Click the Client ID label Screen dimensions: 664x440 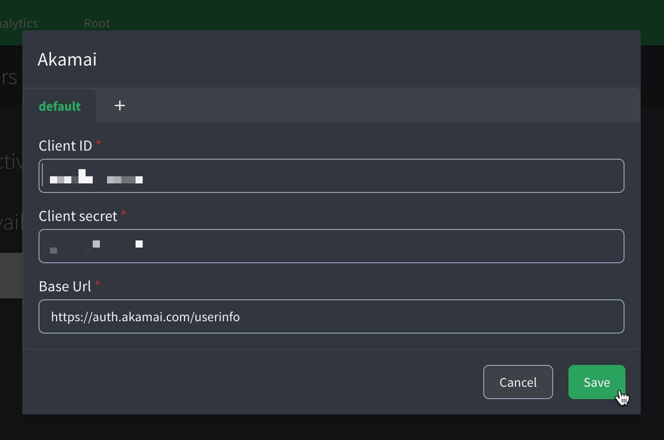(66, 145)
